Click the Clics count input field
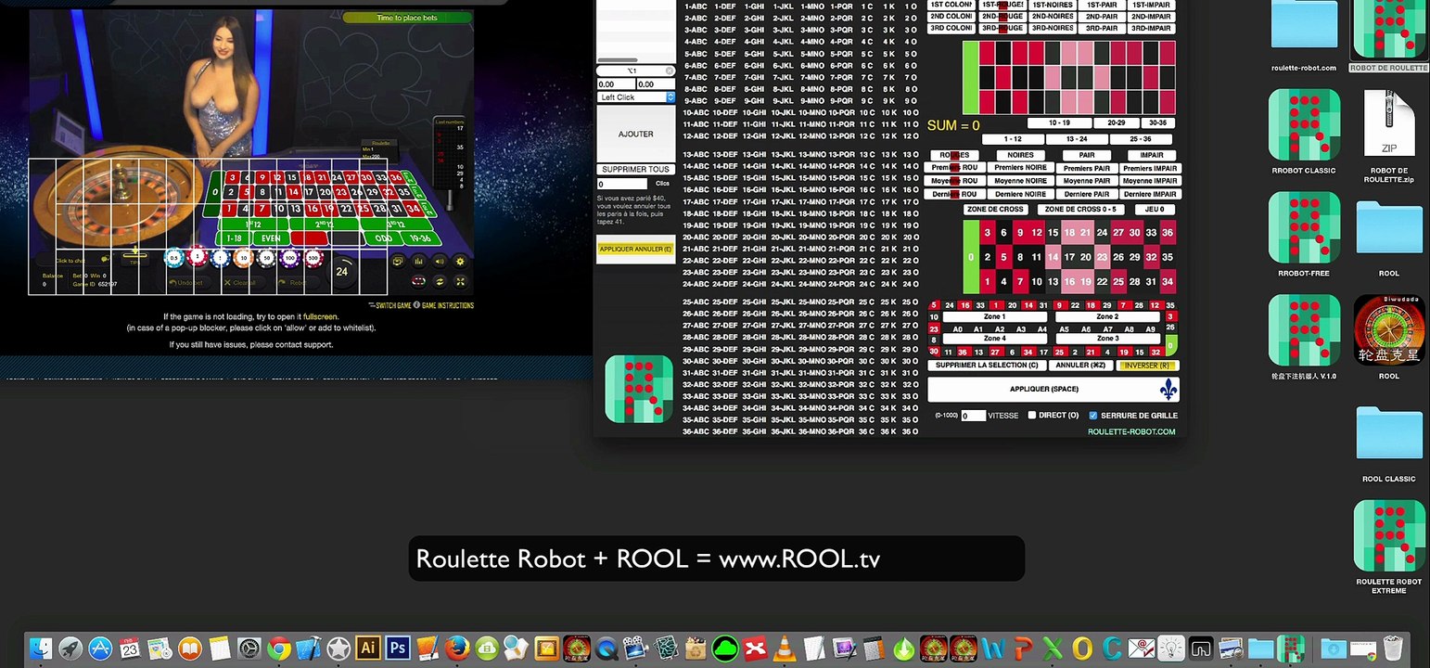This screenshot has height=668, width=1430. (x=621, y=184)
